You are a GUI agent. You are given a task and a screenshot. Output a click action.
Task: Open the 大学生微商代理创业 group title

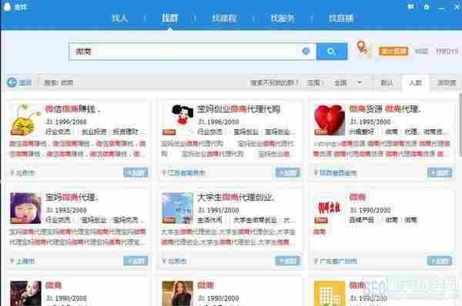236,197
